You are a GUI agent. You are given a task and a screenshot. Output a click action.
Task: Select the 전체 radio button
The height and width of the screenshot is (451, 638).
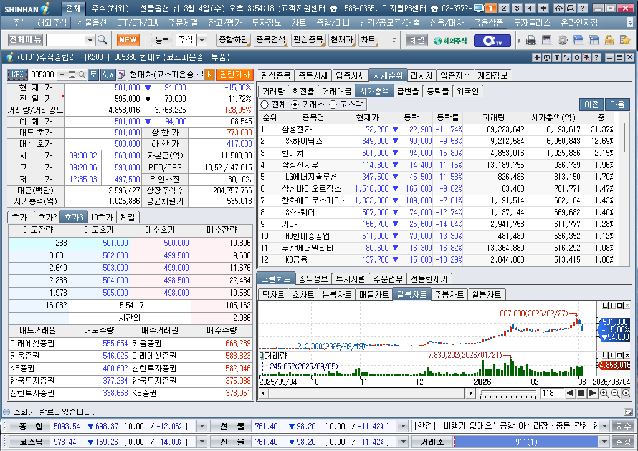click(x=264, y=105)
